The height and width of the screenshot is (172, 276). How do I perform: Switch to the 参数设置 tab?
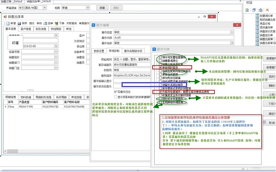coord(99,51)
